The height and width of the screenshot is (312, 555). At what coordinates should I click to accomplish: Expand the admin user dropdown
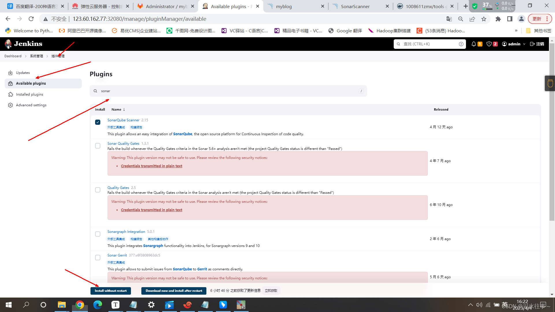coord(524,44)
